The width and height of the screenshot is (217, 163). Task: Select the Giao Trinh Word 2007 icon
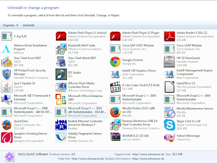pos(61,62)
